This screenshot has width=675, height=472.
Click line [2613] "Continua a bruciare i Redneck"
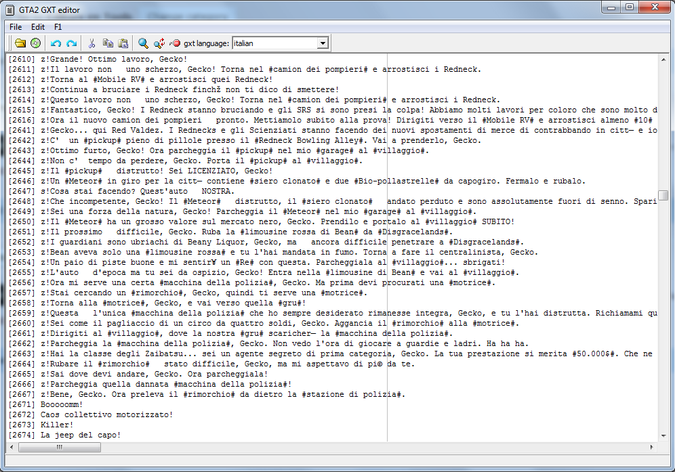173,89
